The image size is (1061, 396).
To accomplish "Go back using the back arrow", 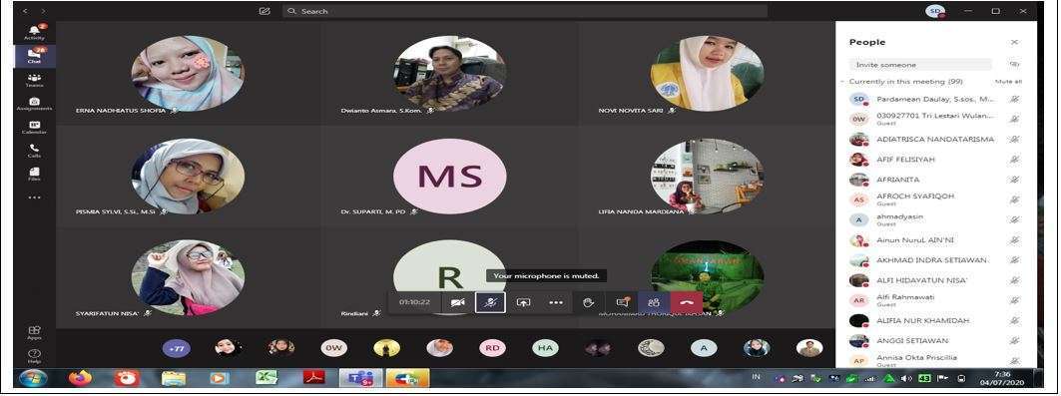I will [x=25, y=11].
